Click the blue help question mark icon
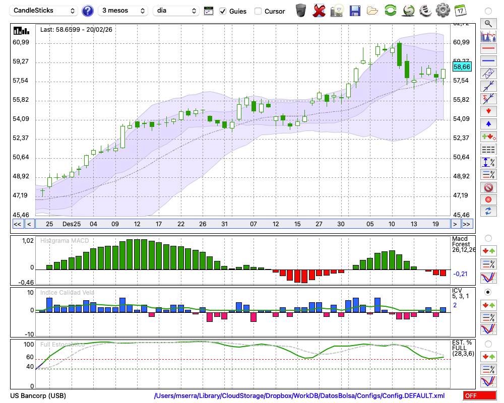The width and height of the screenshot is (504, 403). point(88,11)
